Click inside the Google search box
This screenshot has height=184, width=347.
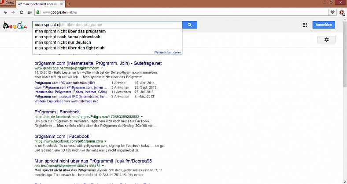point(107,25)
